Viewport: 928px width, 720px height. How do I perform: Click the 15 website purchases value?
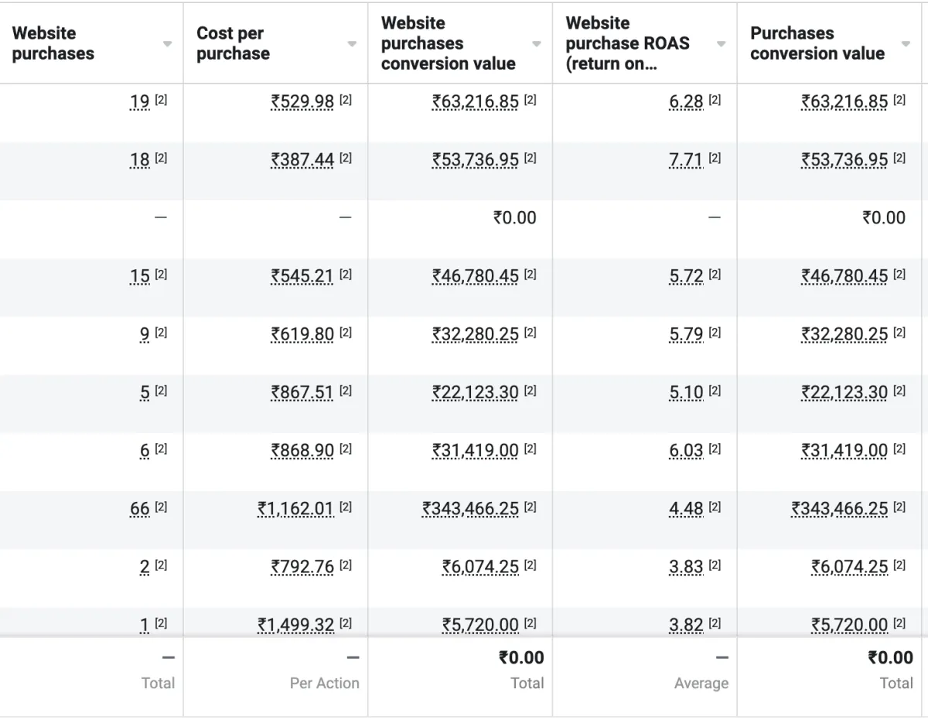click(x=140, y=276)
